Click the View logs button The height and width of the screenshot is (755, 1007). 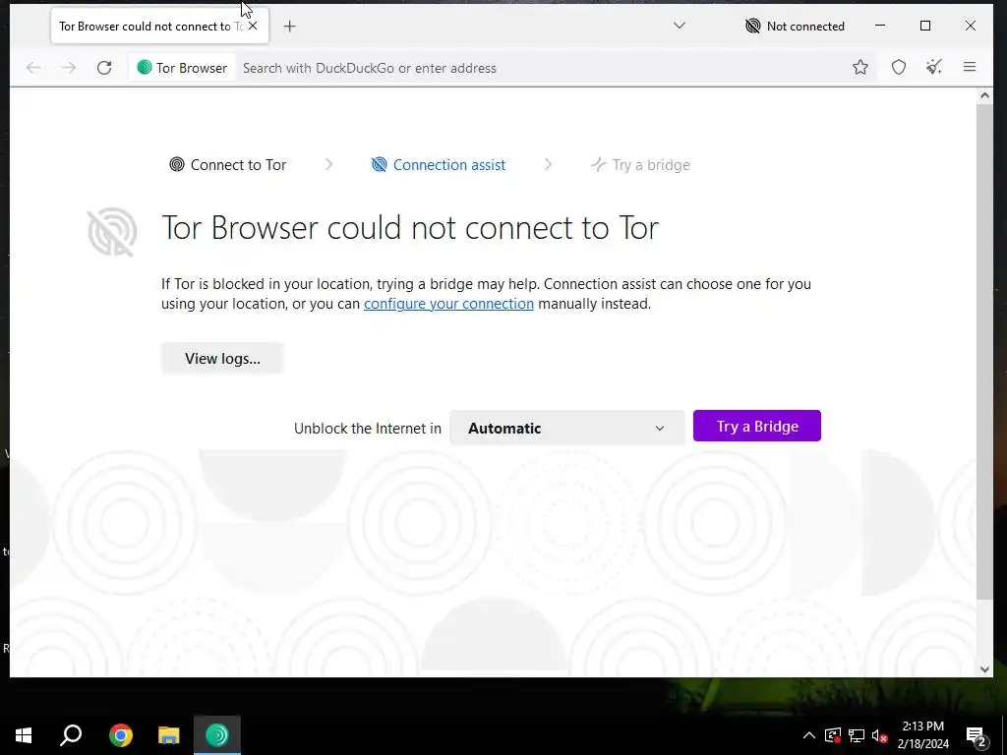(222, 358)
